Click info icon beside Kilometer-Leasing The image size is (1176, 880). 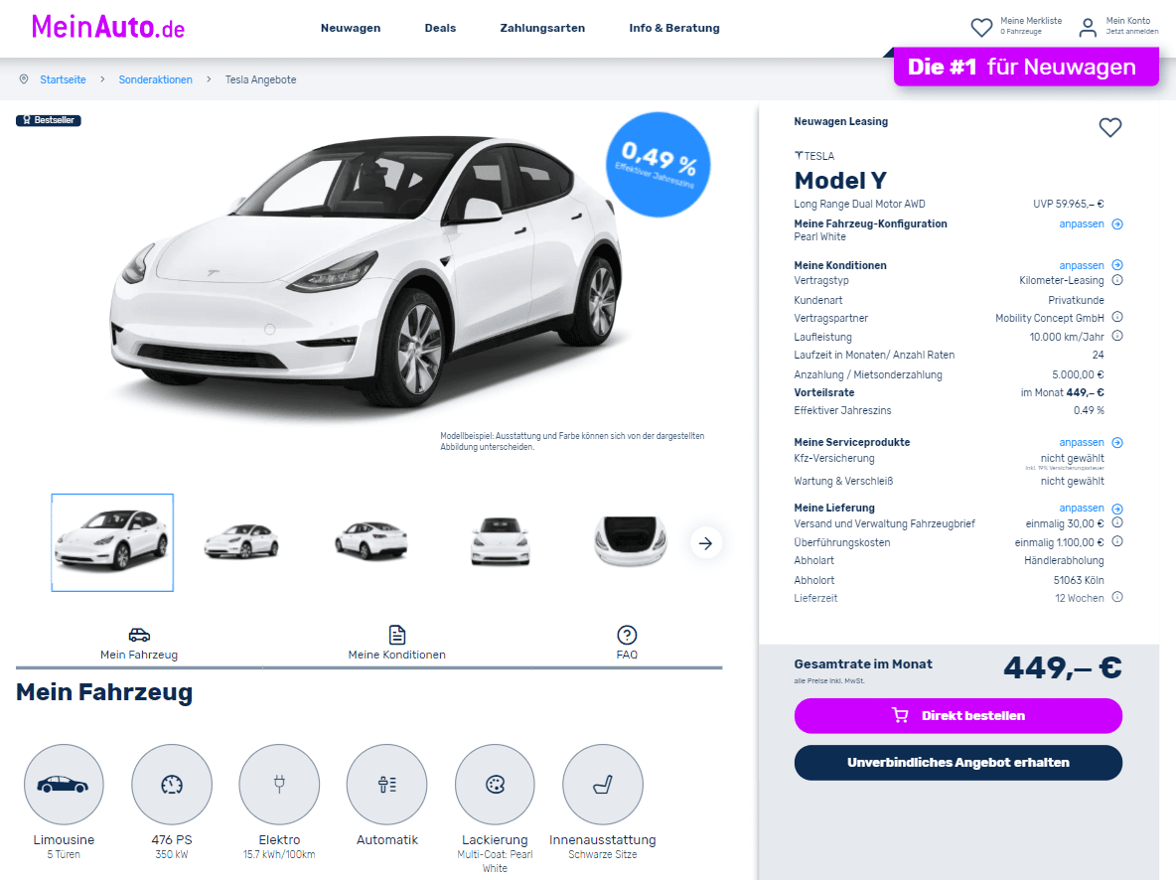pos(1116,280)
